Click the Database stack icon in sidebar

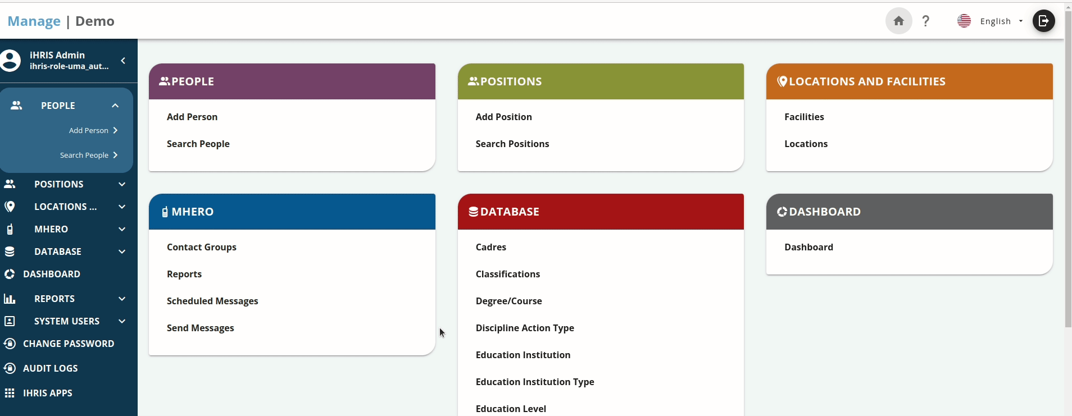[10, 252]
